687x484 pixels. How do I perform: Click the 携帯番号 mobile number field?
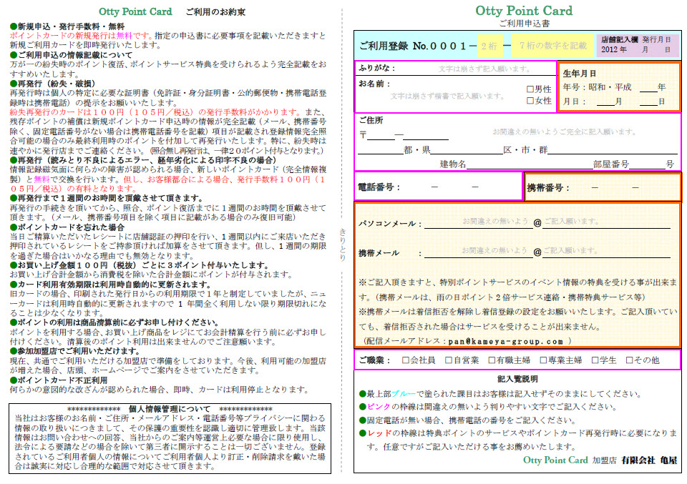pyautogui.click(x=615, y=187)
